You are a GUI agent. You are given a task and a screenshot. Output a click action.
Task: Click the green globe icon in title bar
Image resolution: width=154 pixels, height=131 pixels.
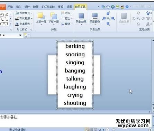(113, 7)
